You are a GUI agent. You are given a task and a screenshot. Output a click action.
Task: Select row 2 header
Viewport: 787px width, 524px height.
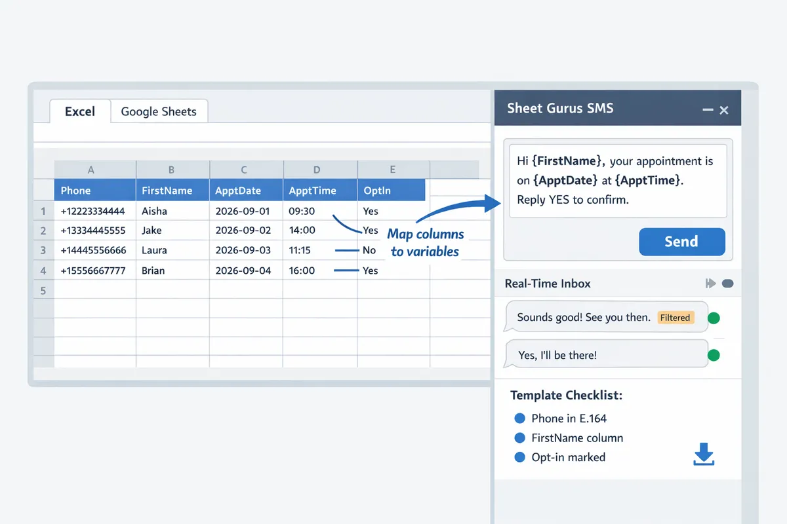[43, 231]
